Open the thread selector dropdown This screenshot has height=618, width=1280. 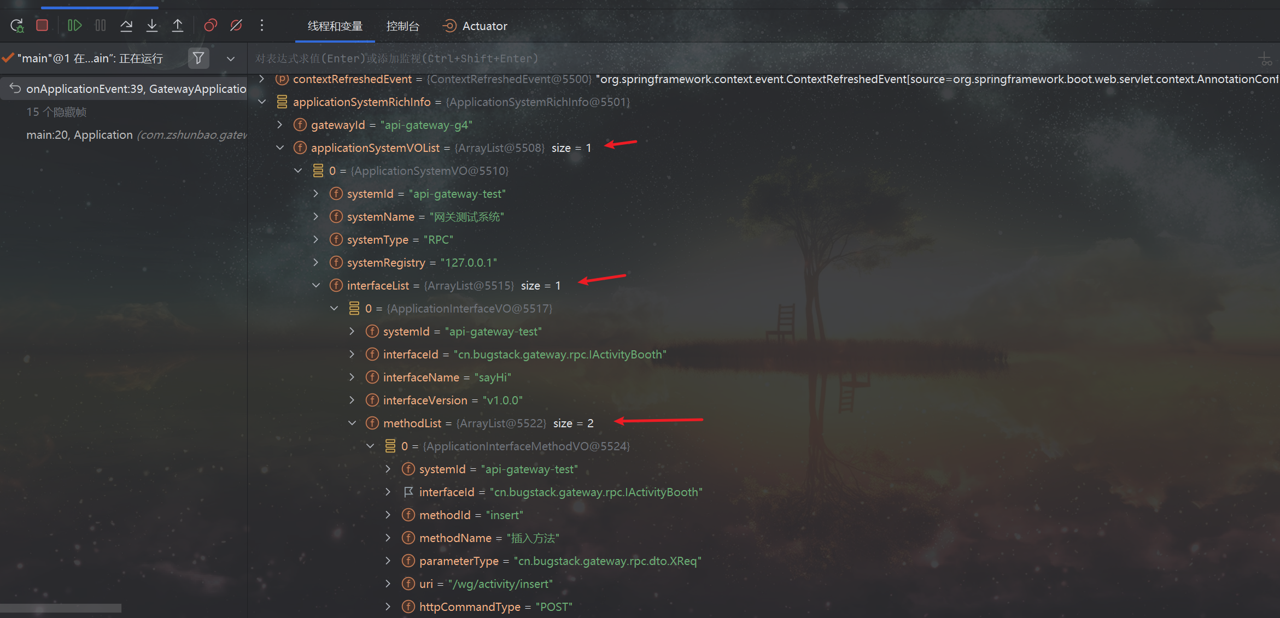coord(231,58)
